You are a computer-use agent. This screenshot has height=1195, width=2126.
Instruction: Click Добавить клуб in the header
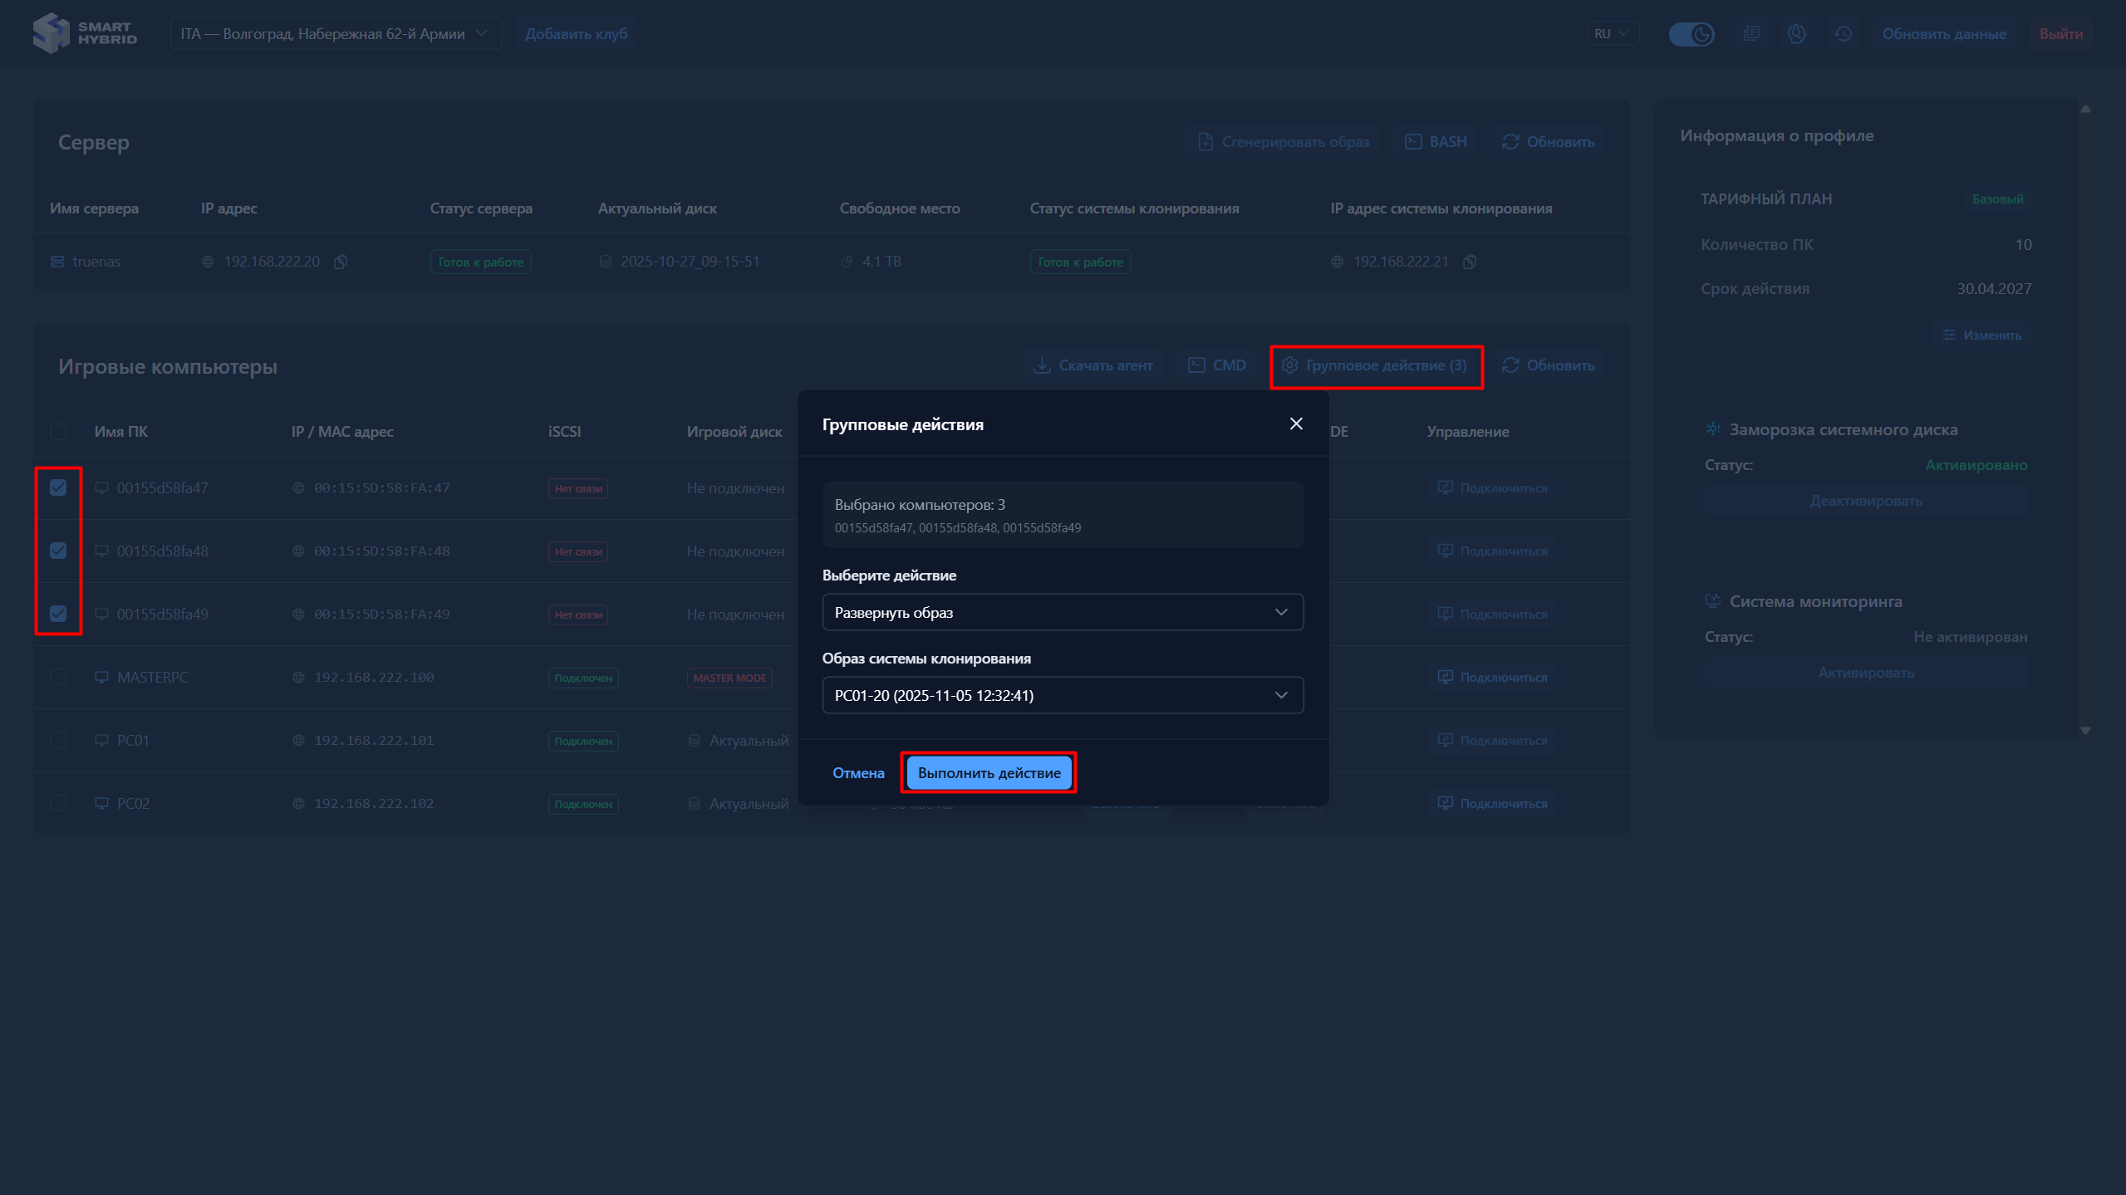576,34
